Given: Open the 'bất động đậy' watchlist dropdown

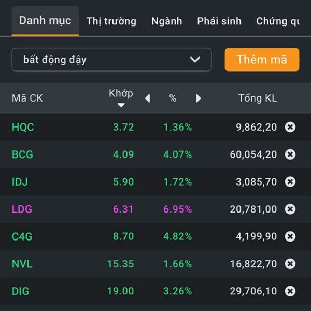Looking at the screenshot, I should 111,60.
